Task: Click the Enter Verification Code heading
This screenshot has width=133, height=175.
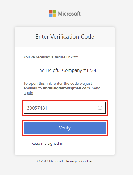Action: point(65,37)
